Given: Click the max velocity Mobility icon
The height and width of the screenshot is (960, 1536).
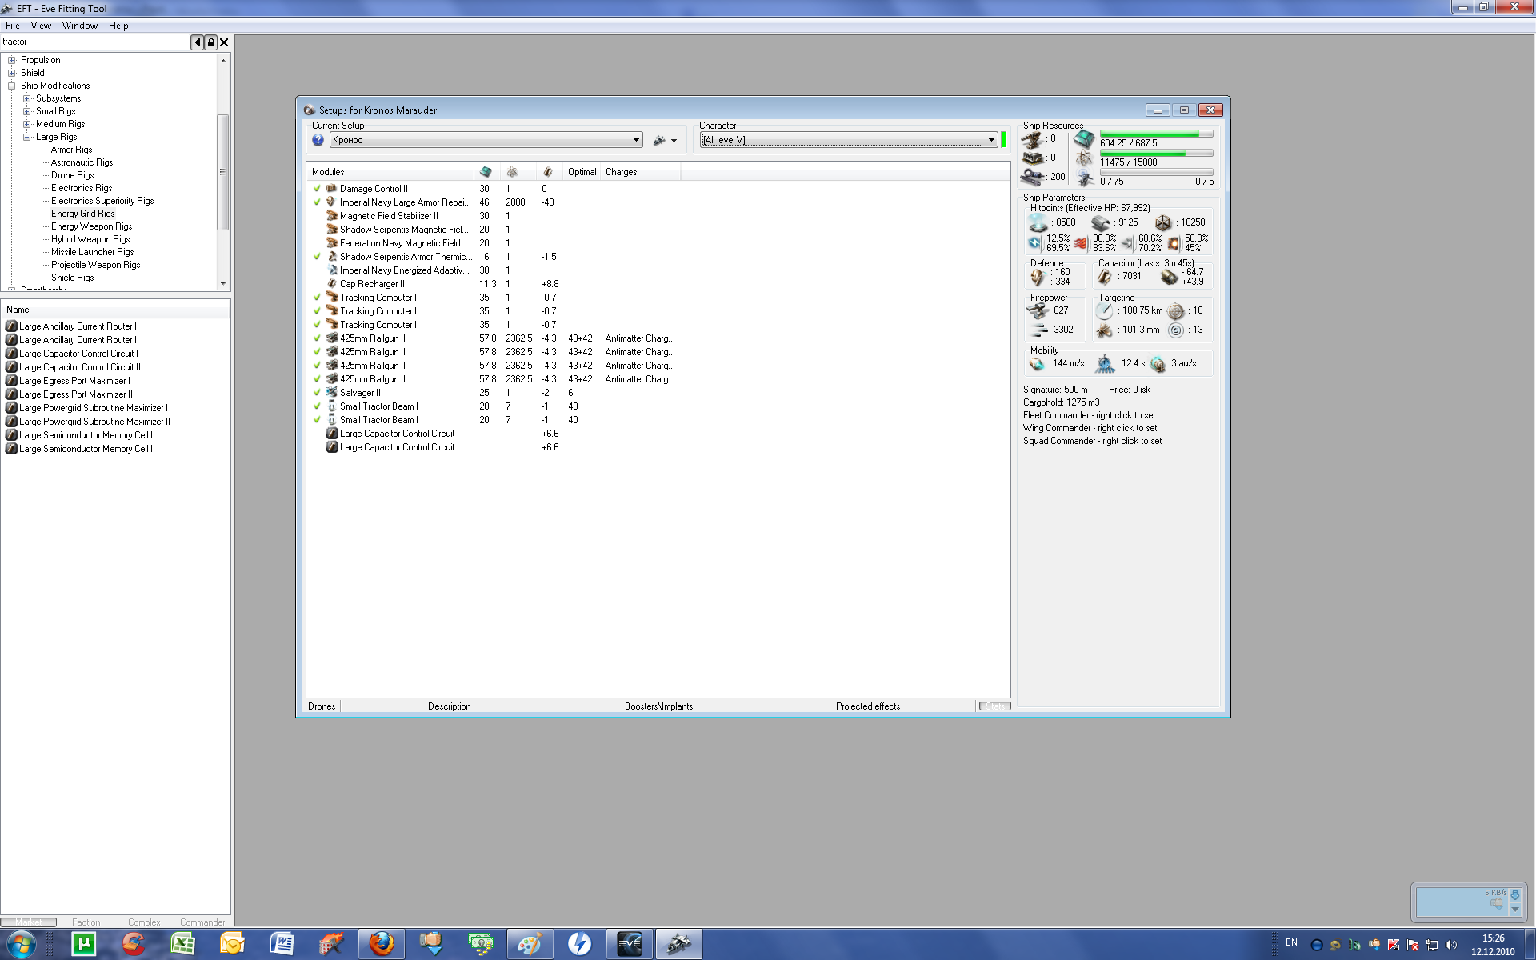Looking at the screenshot, I should pos(1038,364).
